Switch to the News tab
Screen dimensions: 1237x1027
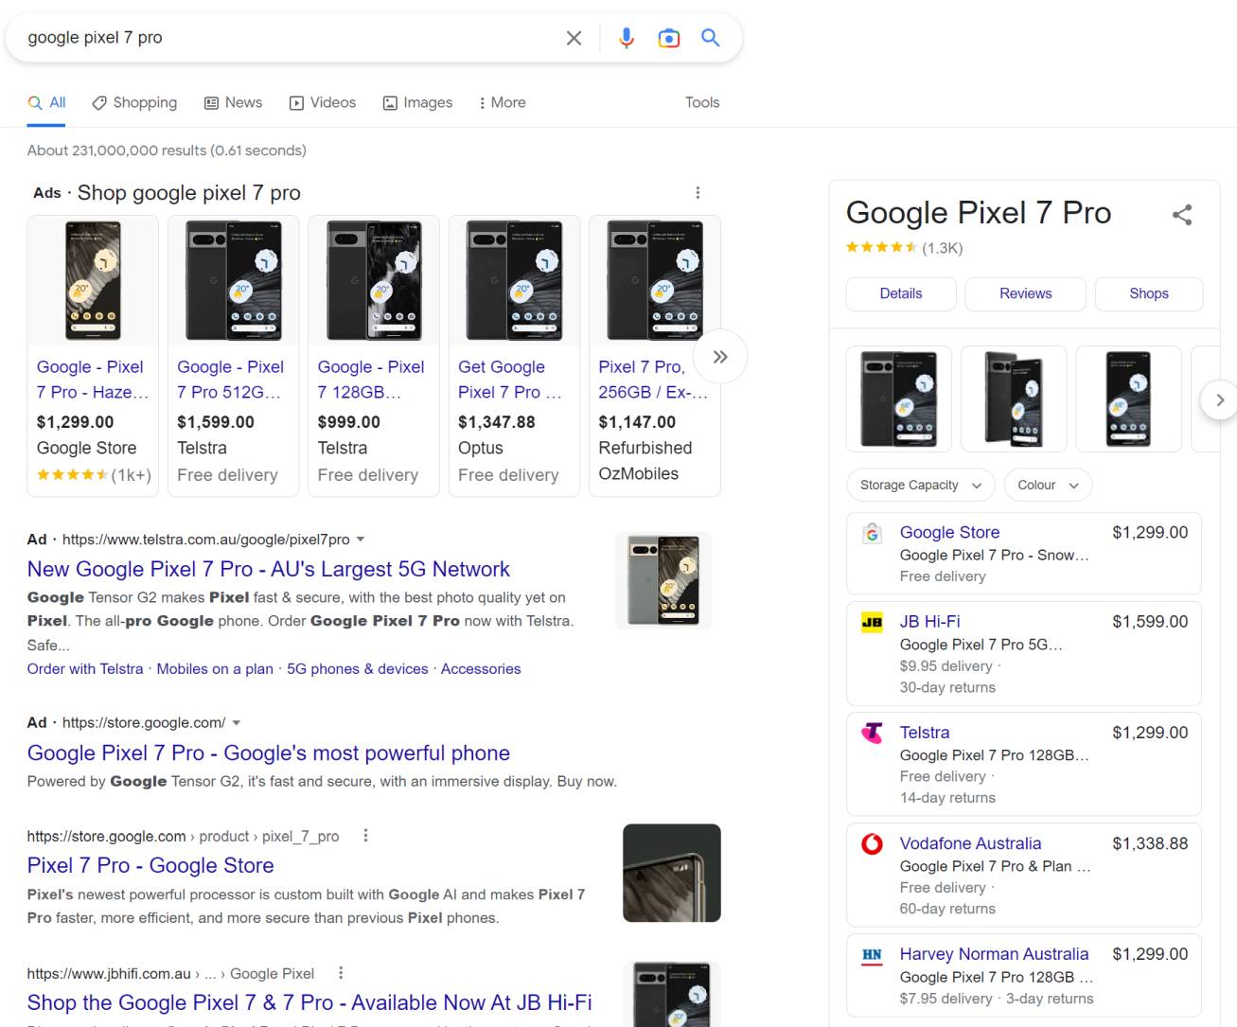[233, 102]
